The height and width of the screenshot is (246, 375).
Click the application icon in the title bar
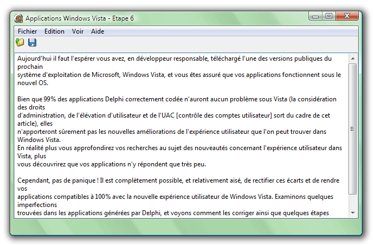(x=18, y=18)
